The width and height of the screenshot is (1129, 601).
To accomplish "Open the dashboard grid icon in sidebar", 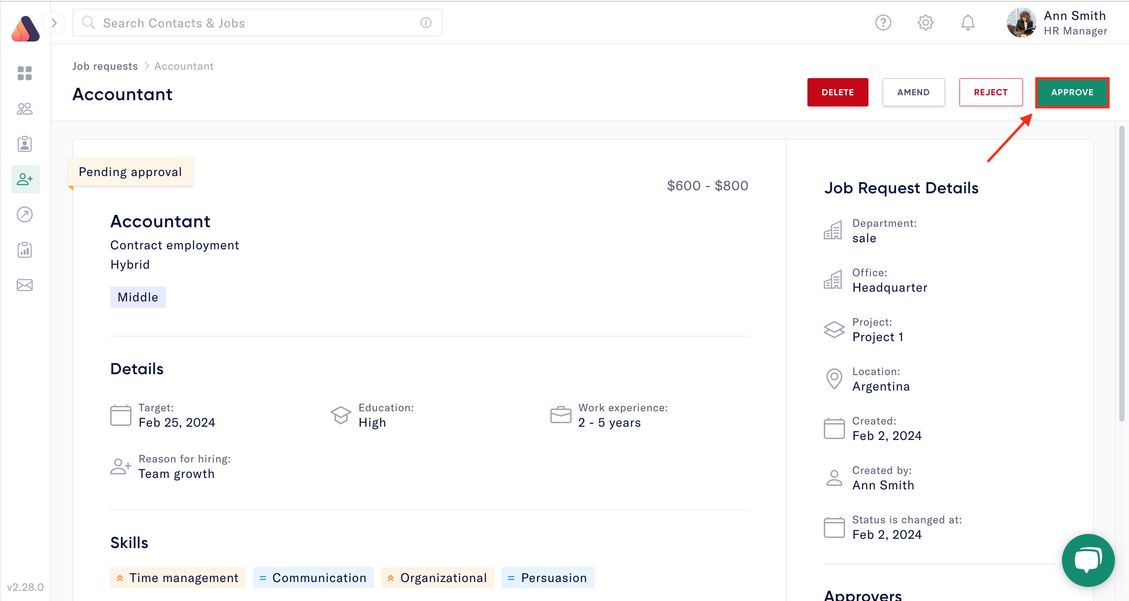I will pos(25,74).
